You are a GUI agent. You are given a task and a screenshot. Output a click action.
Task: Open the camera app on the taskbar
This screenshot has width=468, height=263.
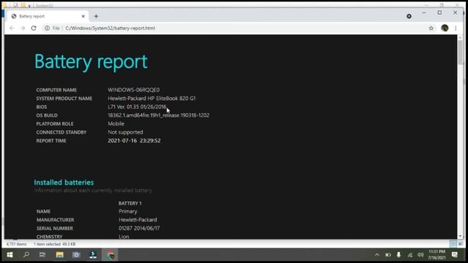point(76,255)
